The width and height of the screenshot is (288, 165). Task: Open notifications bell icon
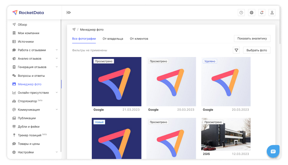[x=262, y=13]
